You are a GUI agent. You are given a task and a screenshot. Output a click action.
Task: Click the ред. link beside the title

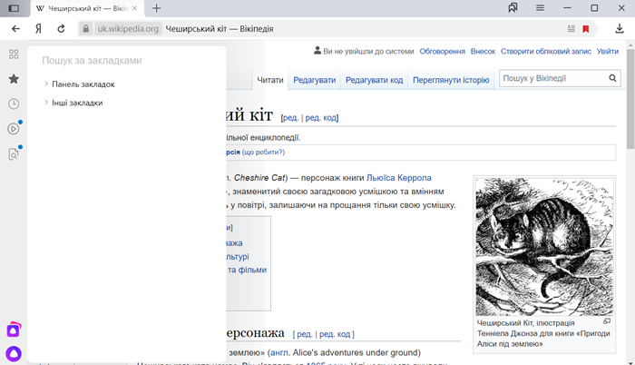(x=290, y=118)
